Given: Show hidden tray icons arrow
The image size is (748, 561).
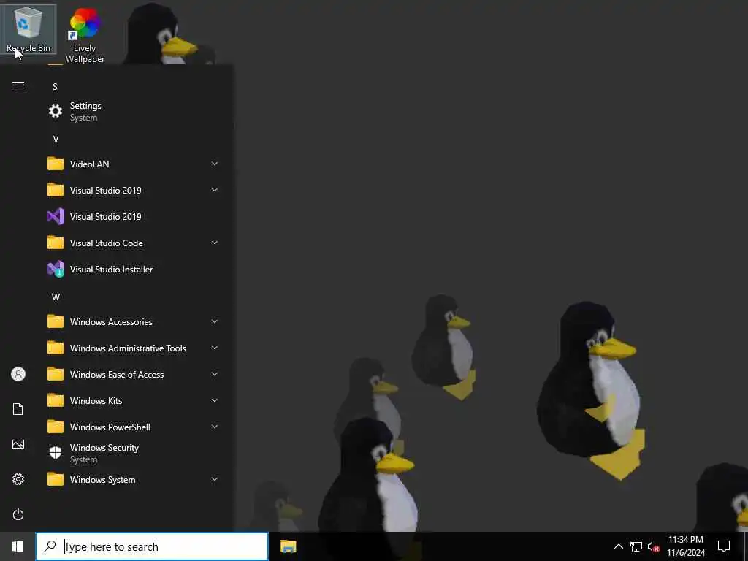Looking at the screenshot, I should [618, 546].
